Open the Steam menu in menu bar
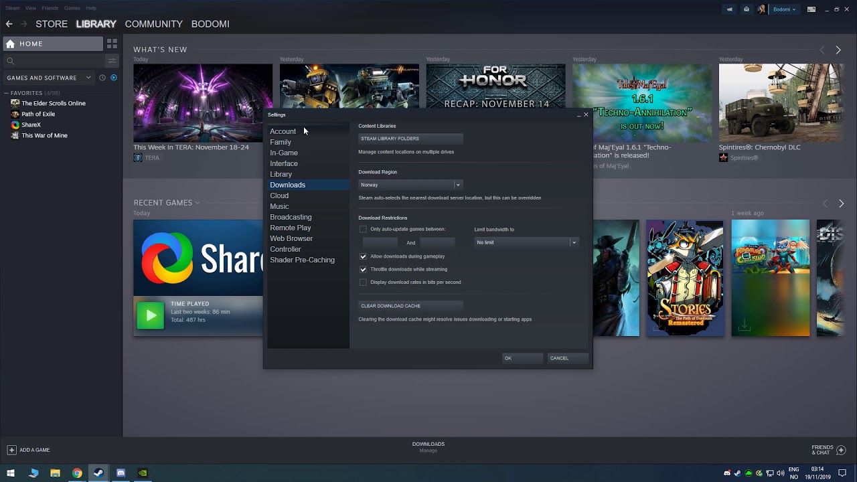The height and width of the screenshot is (482, 857). [12, 8]
